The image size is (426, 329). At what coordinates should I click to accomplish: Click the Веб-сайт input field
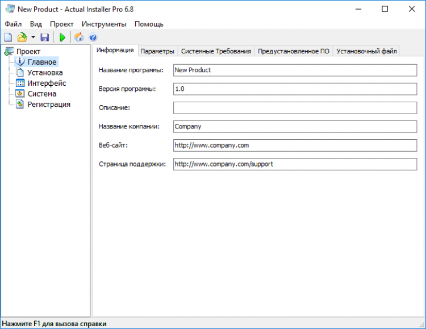pos(295,145)
